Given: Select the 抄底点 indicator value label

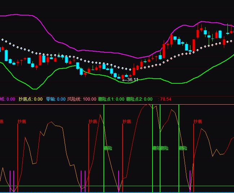Looking at the screenshot, I should tap(31, 99).
